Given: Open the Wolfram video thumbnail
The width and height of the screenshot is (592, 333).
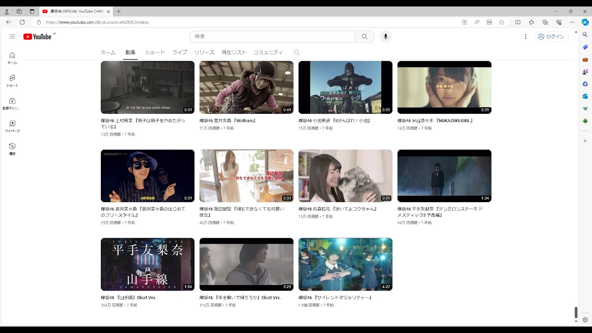Looking at the screenshot, I should coord(246,87).
